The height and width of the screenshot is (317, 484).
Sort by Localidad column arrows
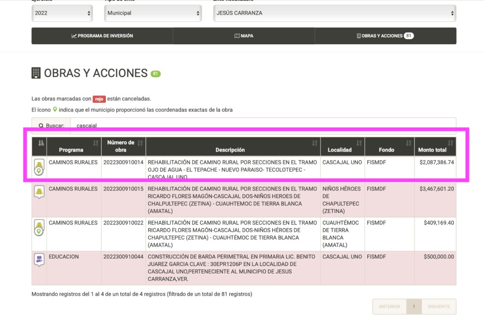point(359,143)
